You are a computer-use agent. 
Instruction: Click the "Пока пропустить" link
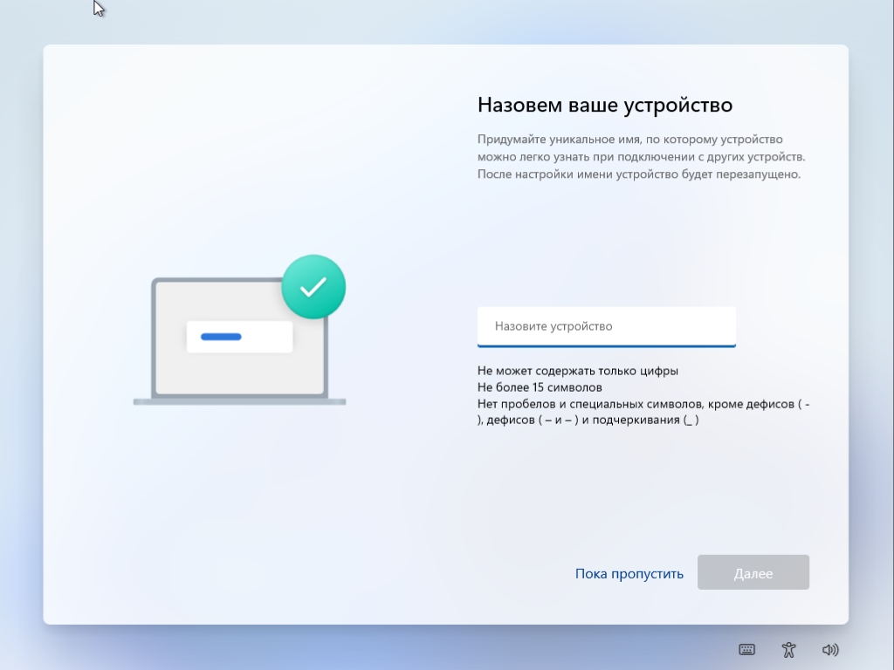629,573
